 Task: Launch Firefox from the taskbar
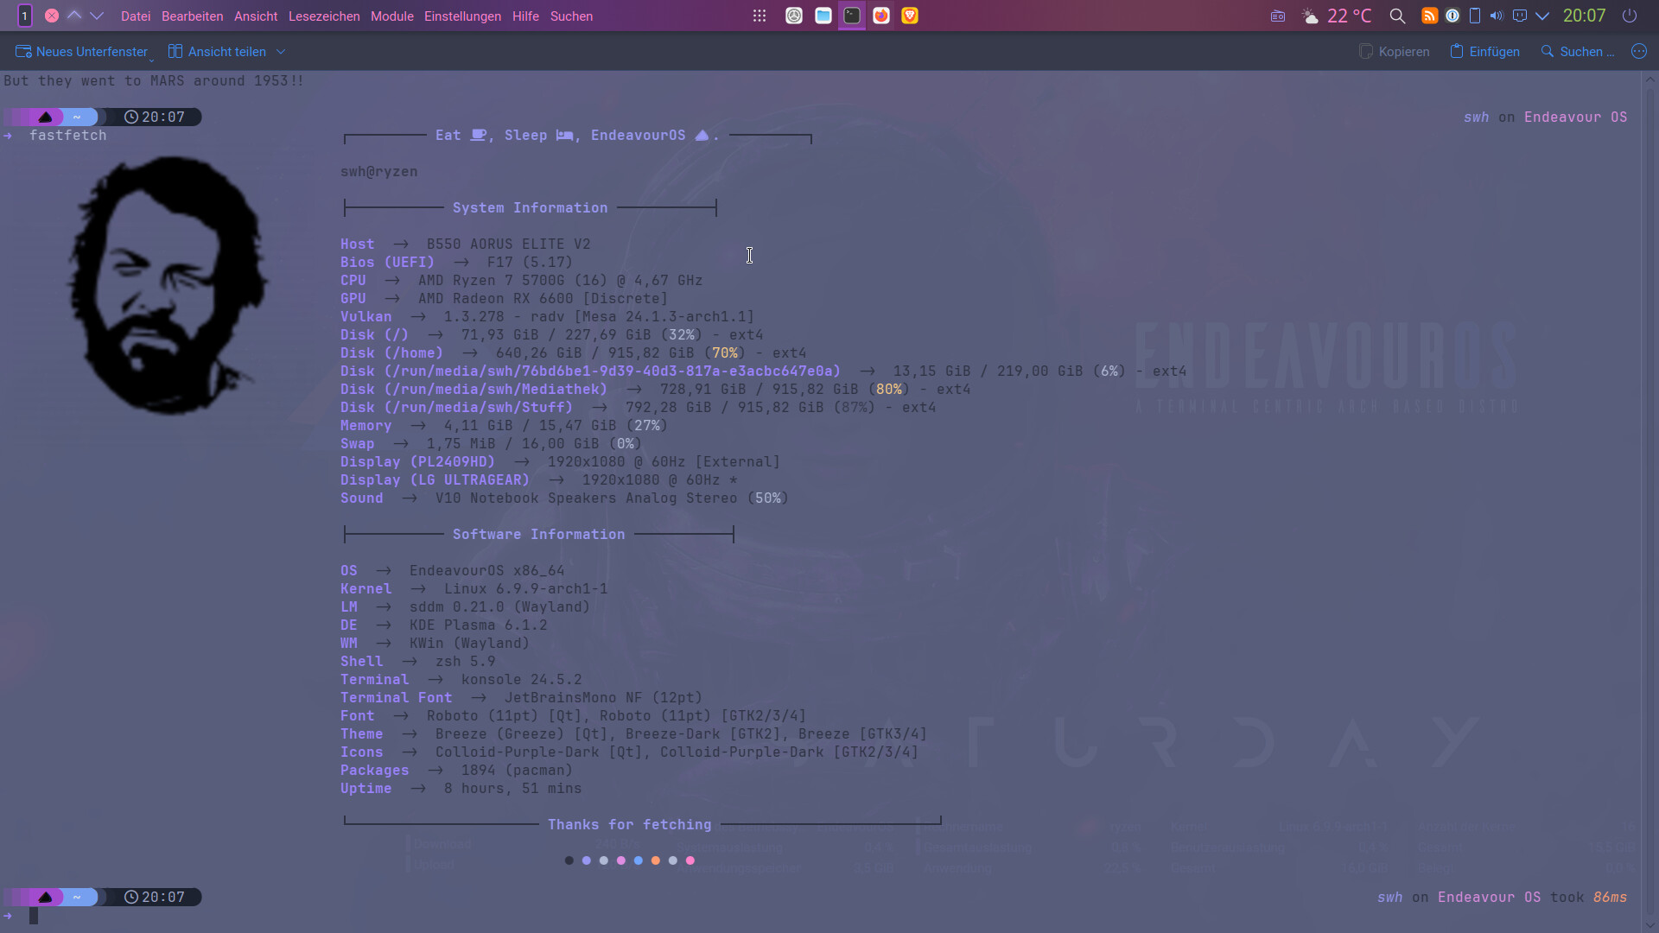coord(881,16)
